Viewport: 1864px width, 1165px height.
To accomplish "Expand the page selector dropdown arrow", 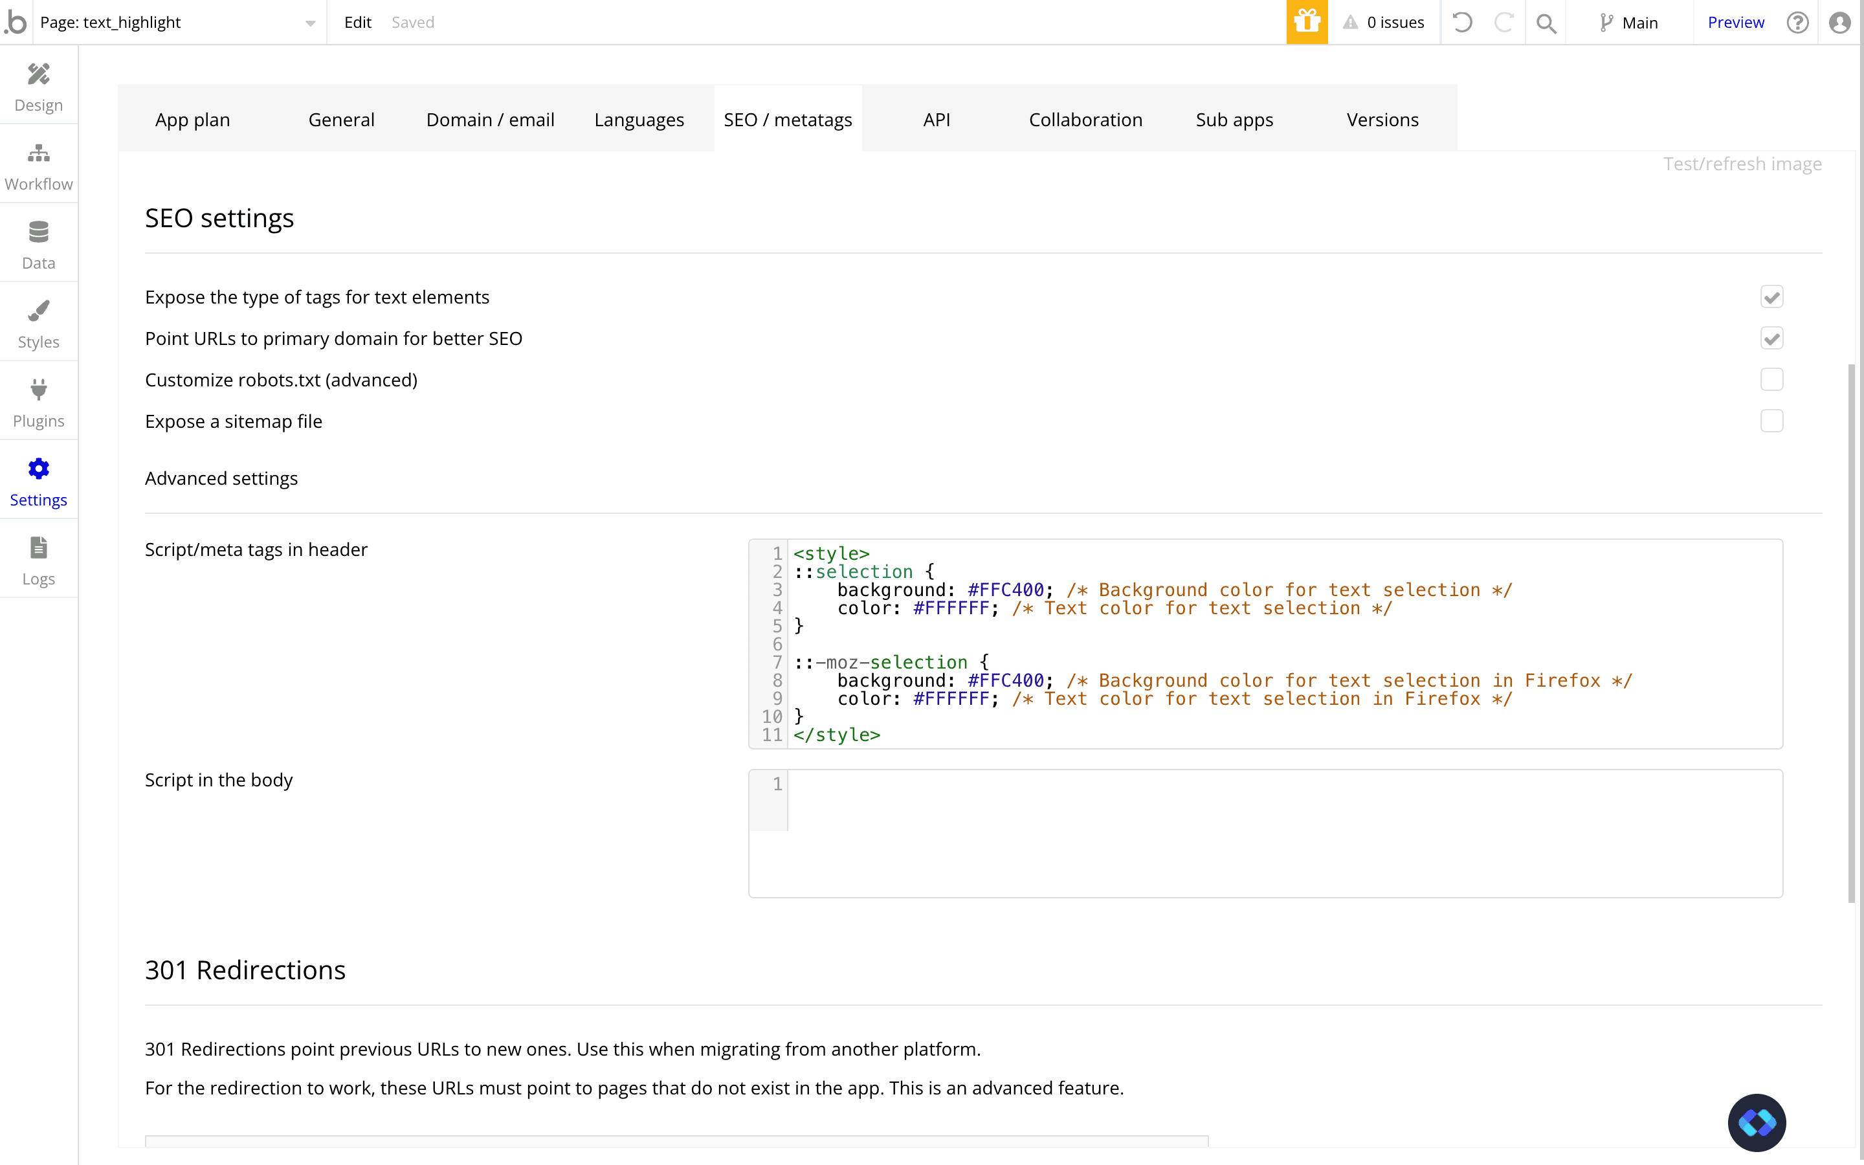I will pos(311,23).
